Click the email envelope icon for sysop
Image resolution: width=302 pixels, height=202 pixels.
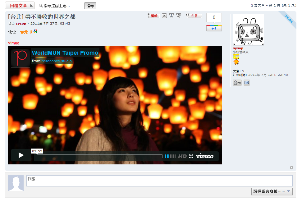tap(246, 83)
